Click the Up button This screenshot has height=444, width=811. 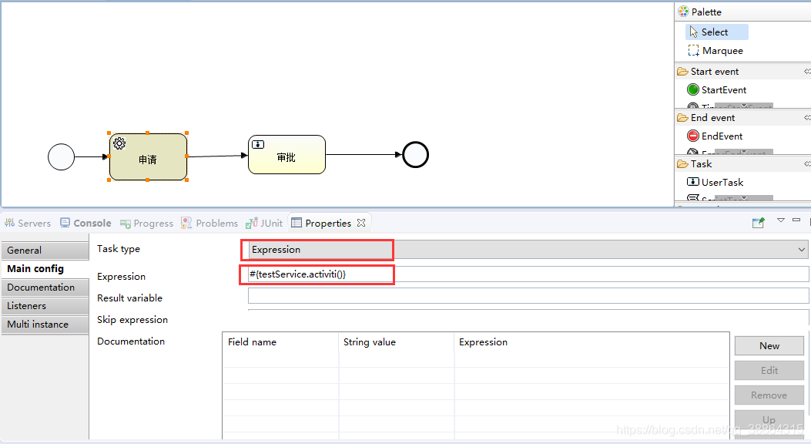point(769,419)
